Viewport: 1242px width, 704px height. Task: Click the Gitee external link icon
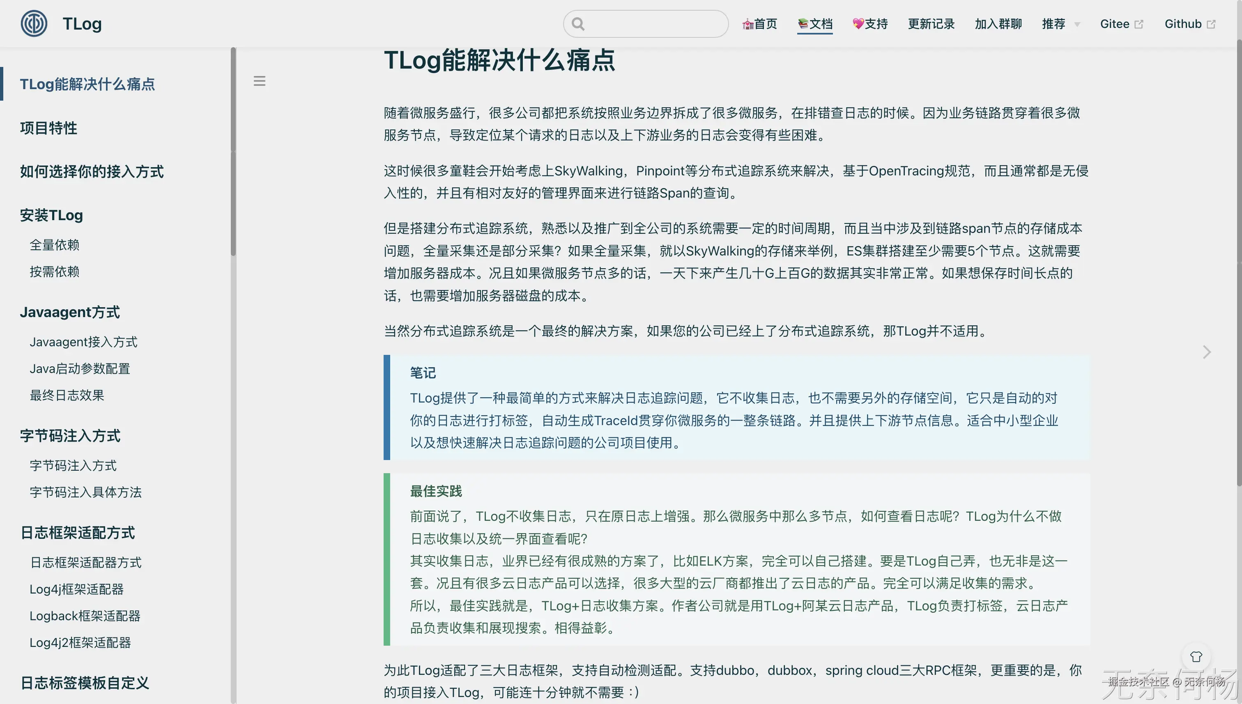click(x=1138, y=24)
